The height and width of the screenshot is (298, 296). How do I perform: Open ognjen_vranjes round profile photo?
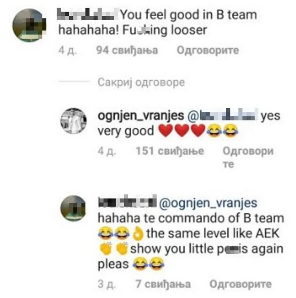pyautogui.click(x=73, y=121)
